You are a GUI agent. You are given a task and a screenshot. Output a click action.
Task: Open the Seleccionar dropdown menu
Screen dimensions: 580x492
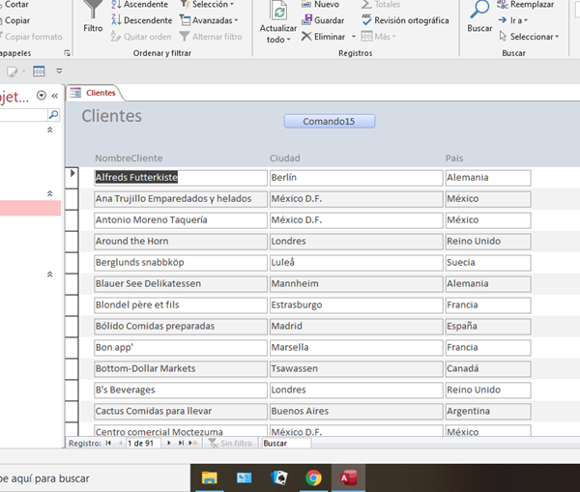[x=533, y=37]
